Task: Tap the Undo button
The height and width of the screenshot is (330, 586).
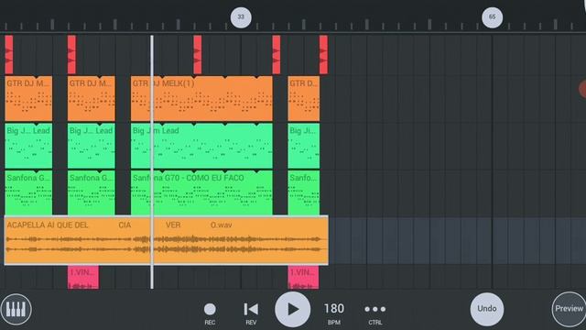Action: tap(486, 309)
